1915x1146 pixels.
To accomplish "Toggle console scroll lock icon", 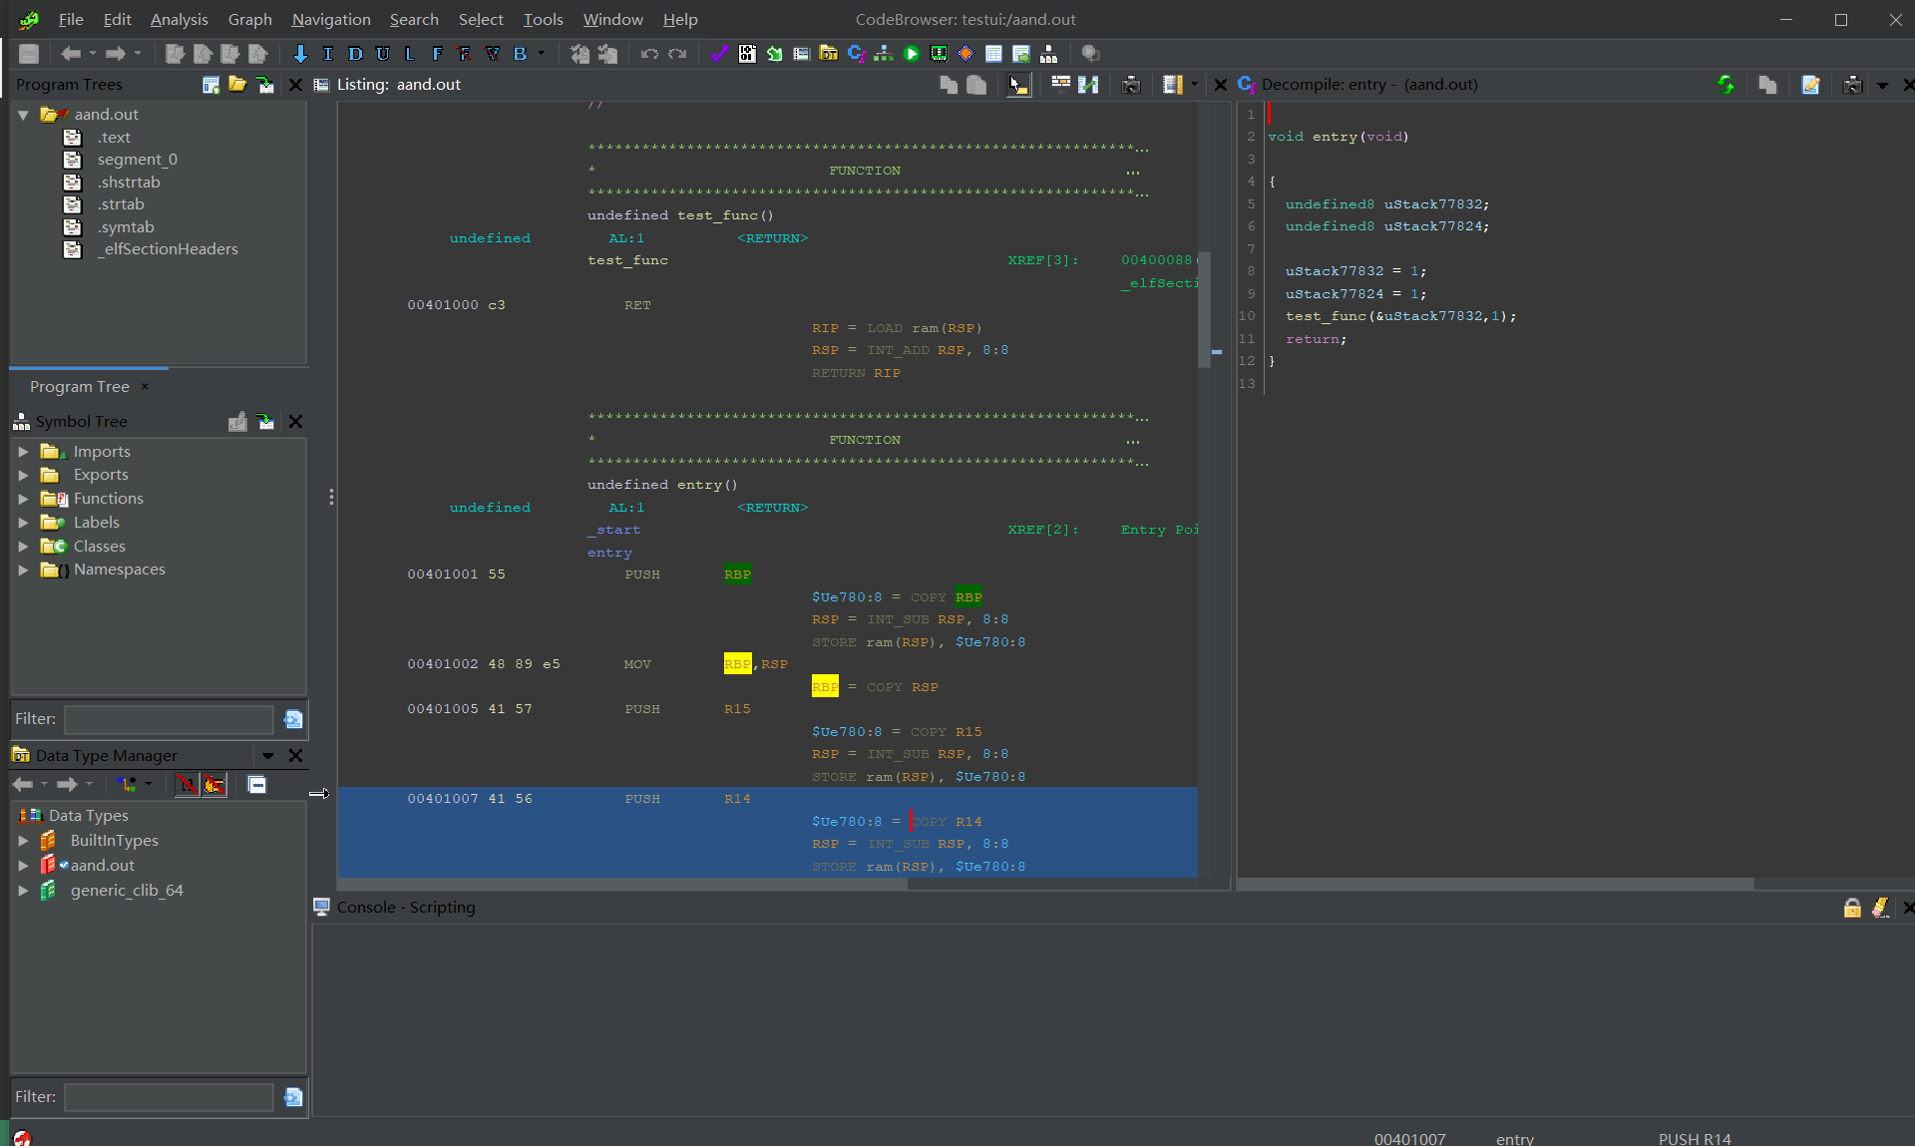I will tap(1852, 908).
